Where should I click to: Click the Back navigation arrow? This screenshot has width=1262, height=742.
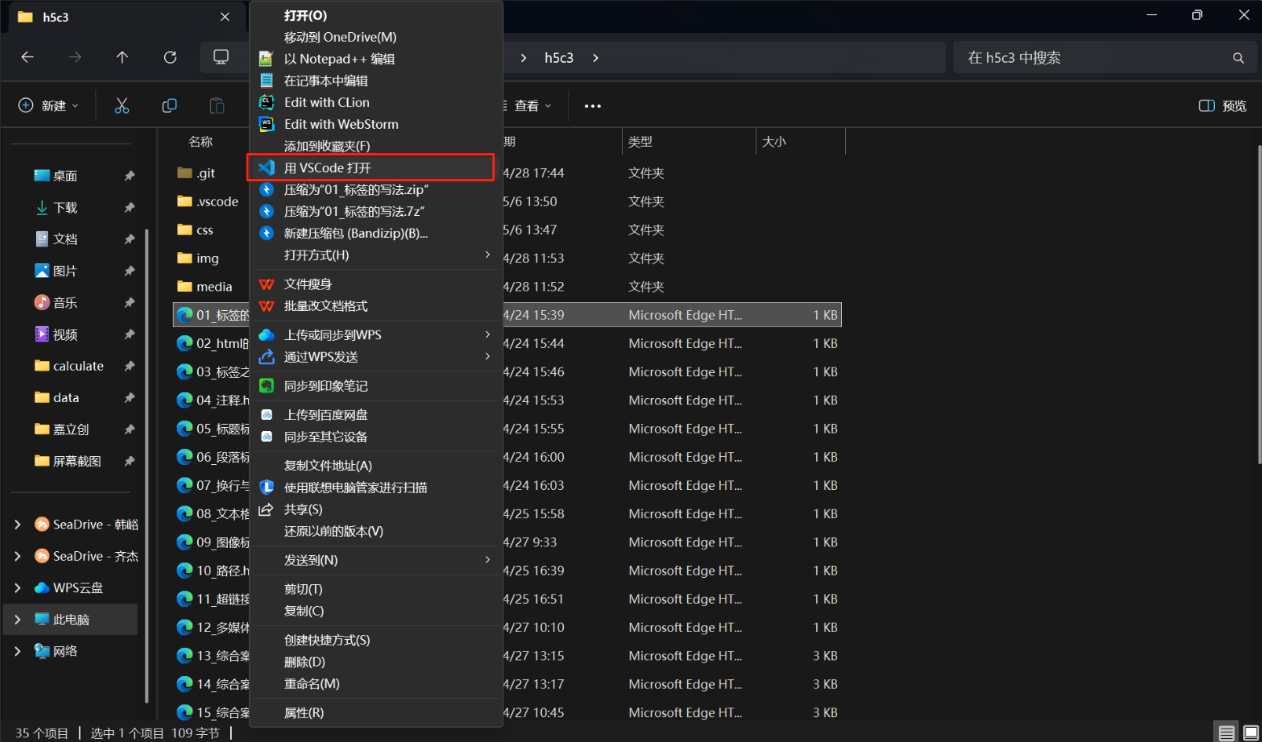(27, 57)
